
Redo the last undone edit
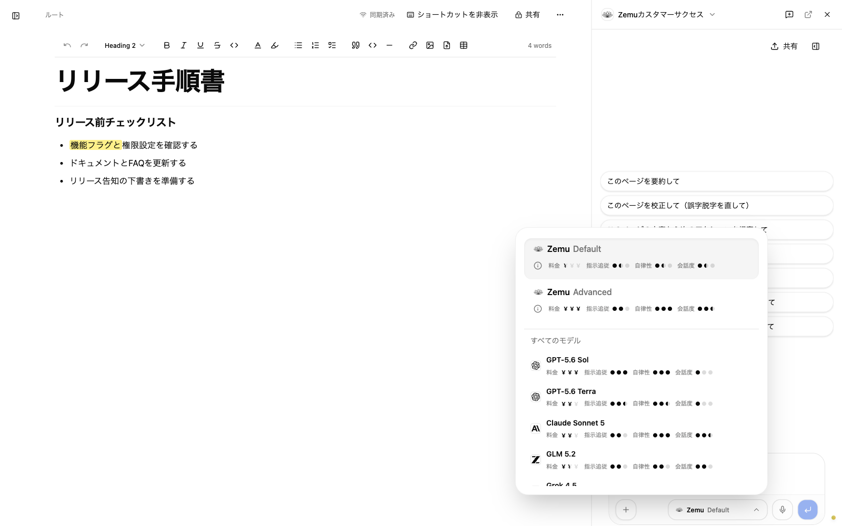tap(84, 45)
